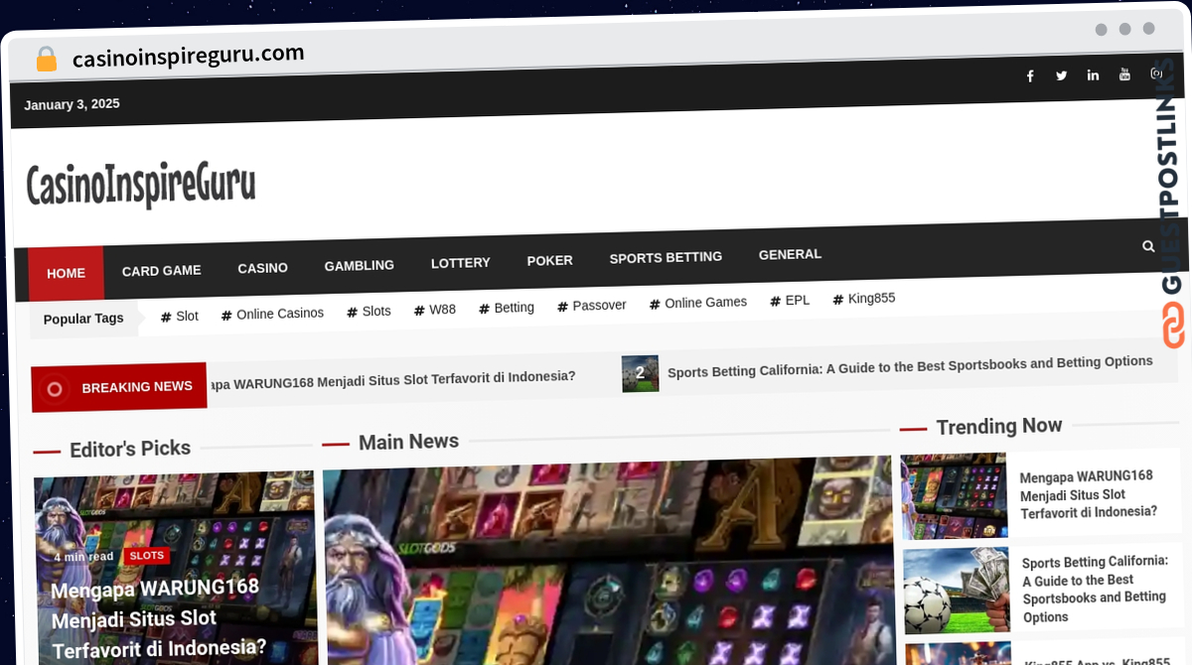Select the Passover popular tag
This screenshot has height=665, width=1192.
(592, 306)
